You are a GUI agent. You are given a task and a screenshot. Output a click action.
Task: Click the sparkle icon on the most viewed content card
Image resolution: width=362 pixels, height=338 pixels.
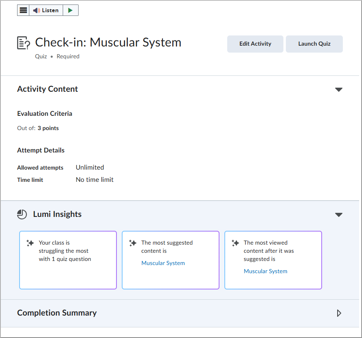(x=235, y=243)
